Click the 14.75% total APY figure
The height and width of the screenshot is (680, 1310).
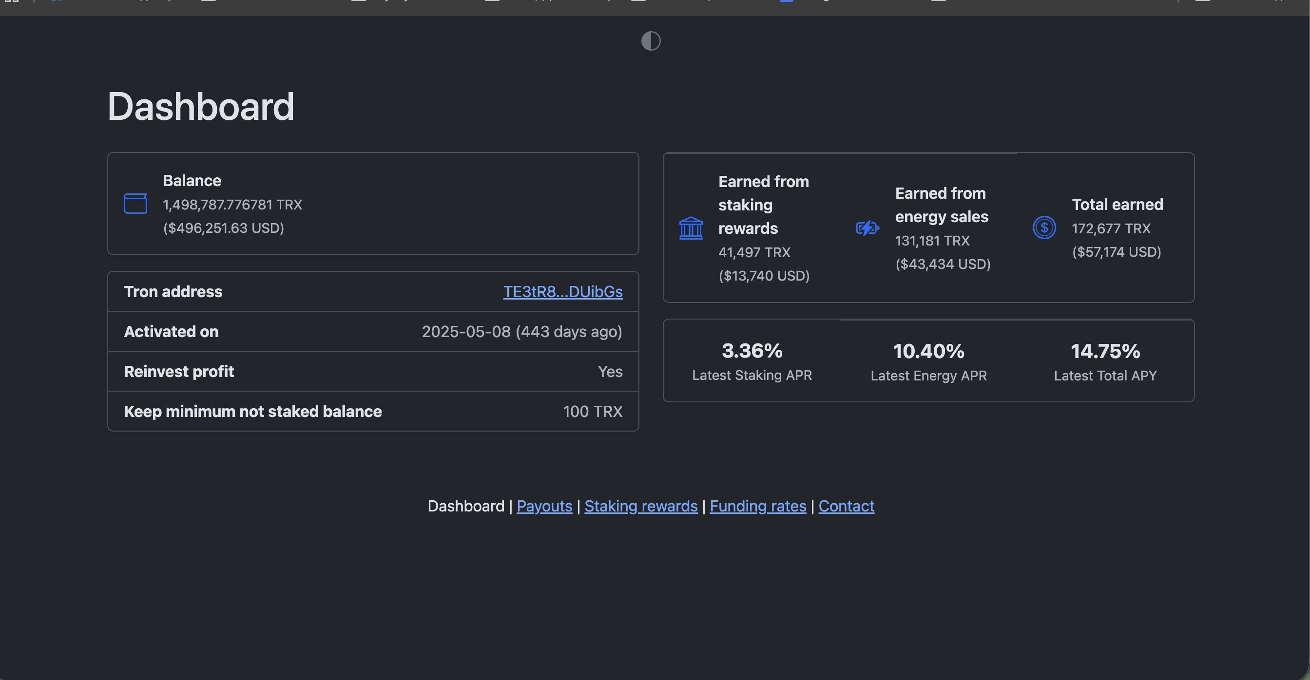tap(1105, 352)
